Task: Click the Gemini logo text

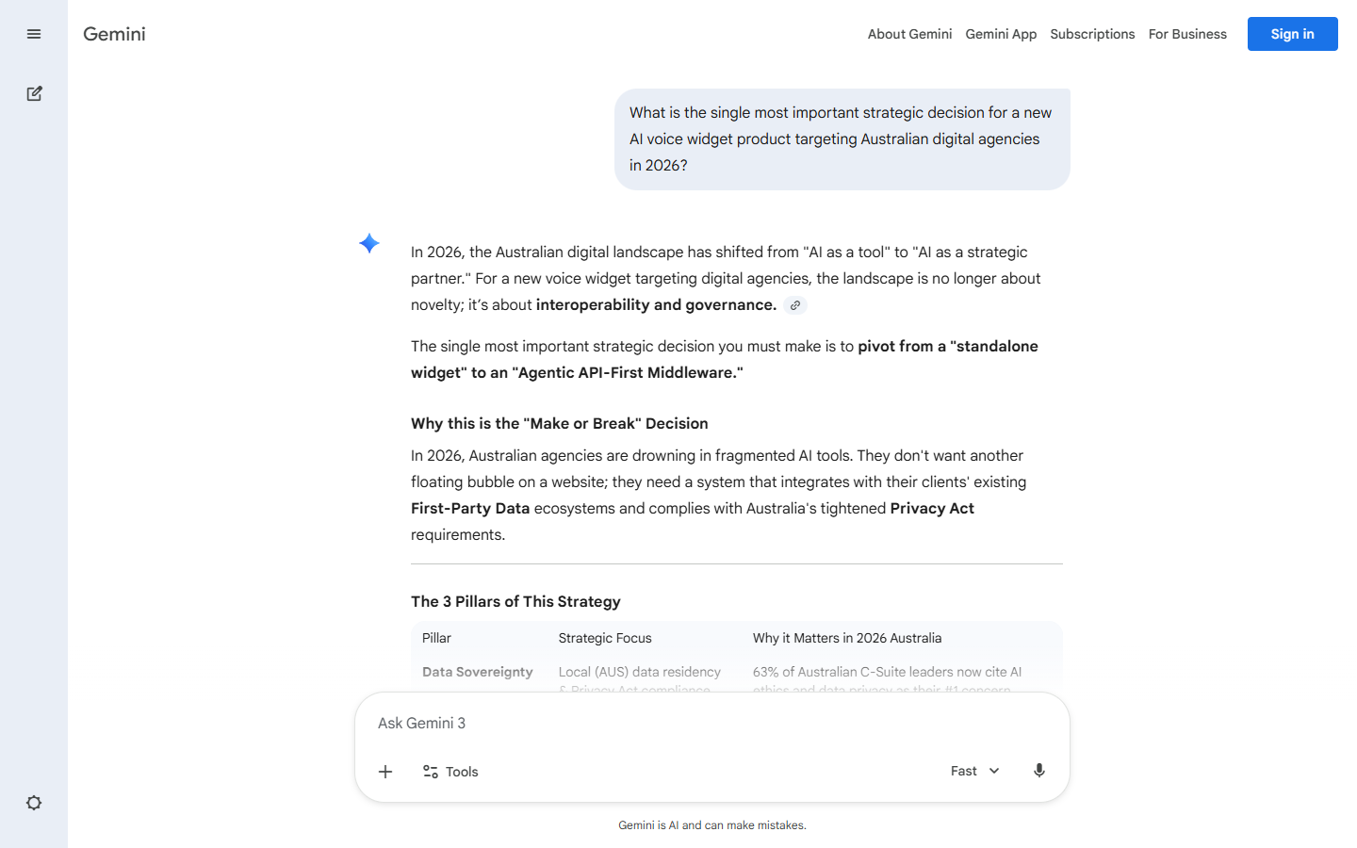Action: coord(114,34)
